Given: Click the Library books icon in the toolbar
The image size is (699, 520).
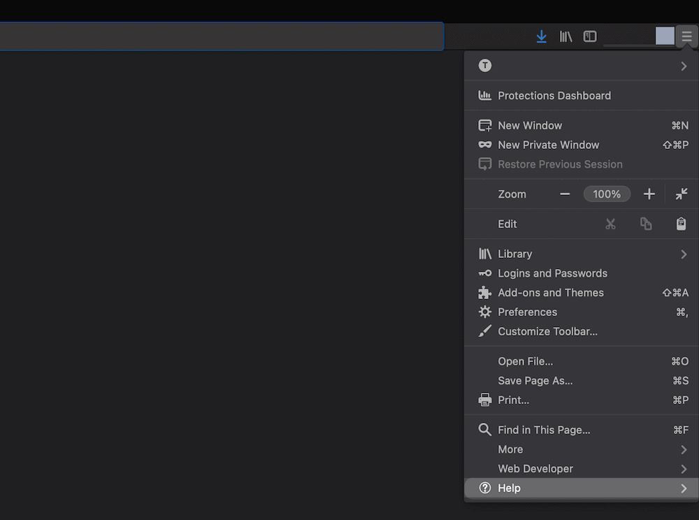Looking at the screenshot, I should pyautogui.click(x=565, y=36).
